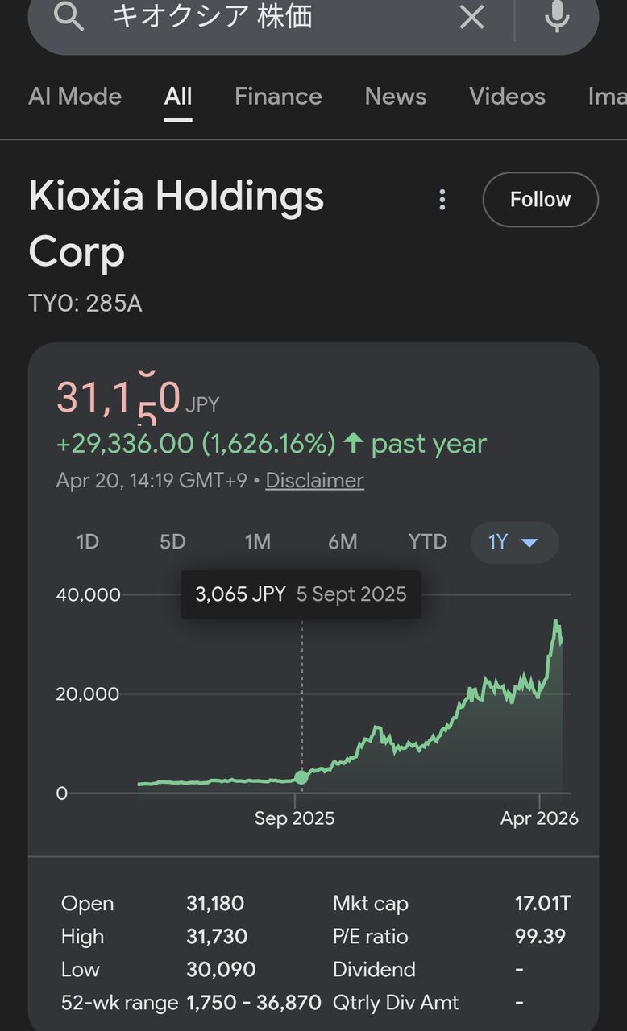Open the Finance tab
Viewport: 627px width, 1031px height.
point(278,97)
